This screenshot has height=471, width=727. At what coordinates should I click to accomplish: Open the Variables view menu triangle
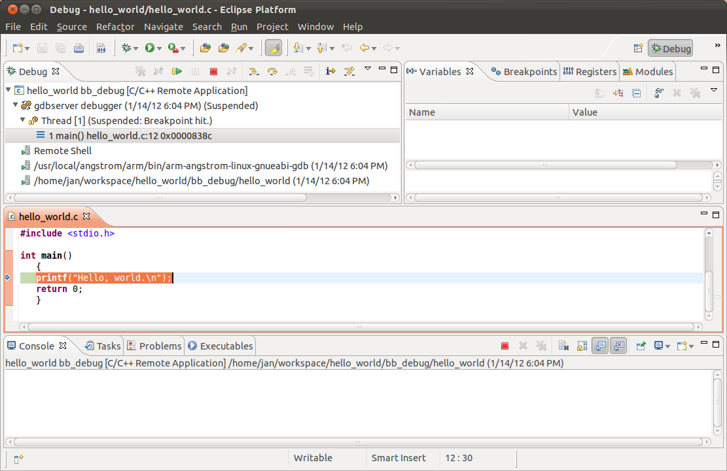714,90
